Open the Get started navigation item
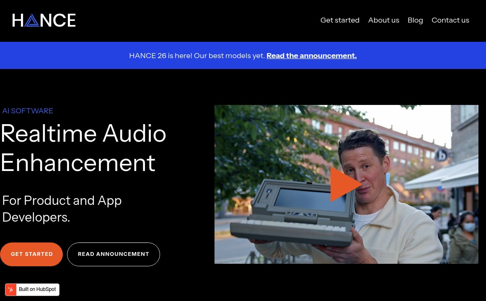 [340, 20]
